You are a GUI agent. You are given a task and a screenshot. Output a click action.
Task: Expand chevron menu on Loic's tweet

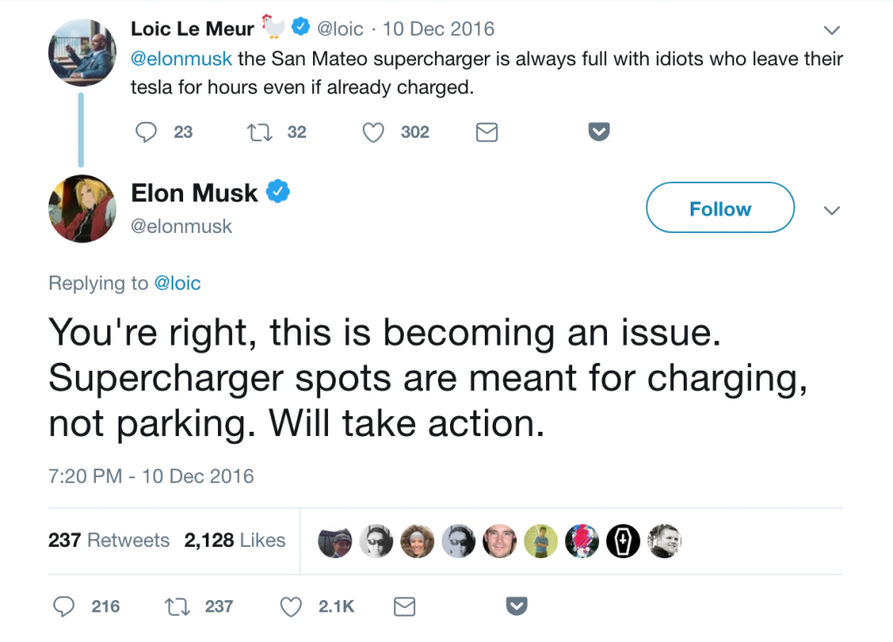pos(832,31)
